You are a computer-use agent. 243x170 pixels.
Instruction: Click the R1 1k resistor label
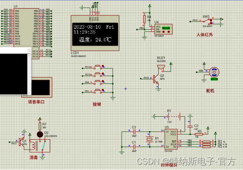click(x=222, y=141)
